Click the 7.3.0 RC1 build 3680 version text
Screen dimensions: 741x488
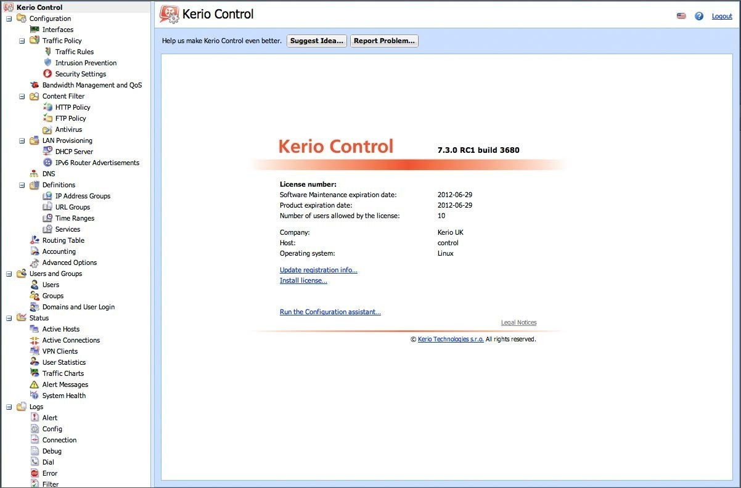pos(478,150)
